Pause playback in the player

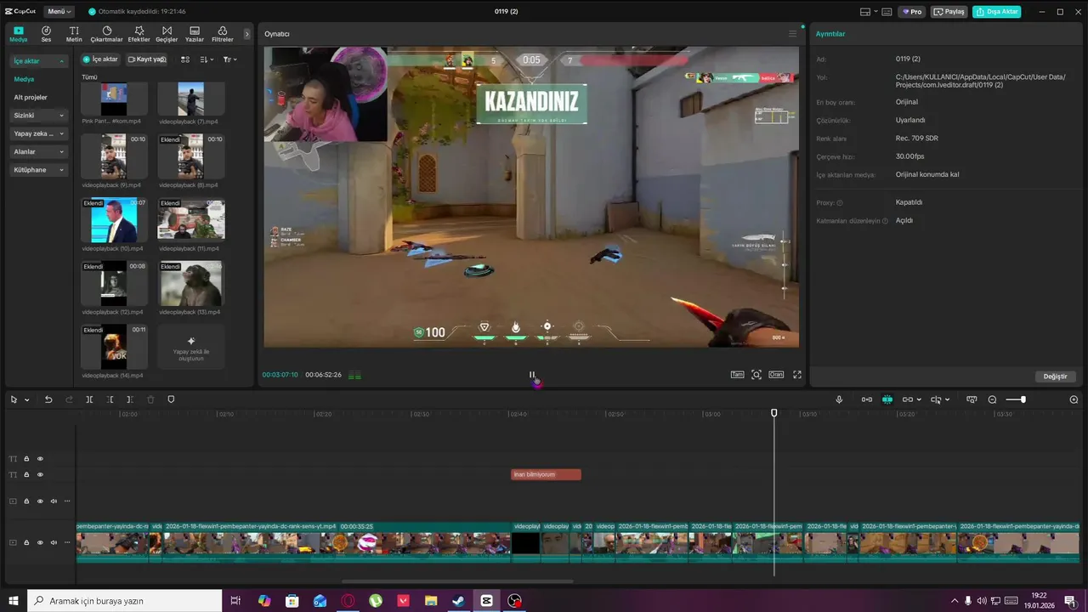[x=532, y=375]
